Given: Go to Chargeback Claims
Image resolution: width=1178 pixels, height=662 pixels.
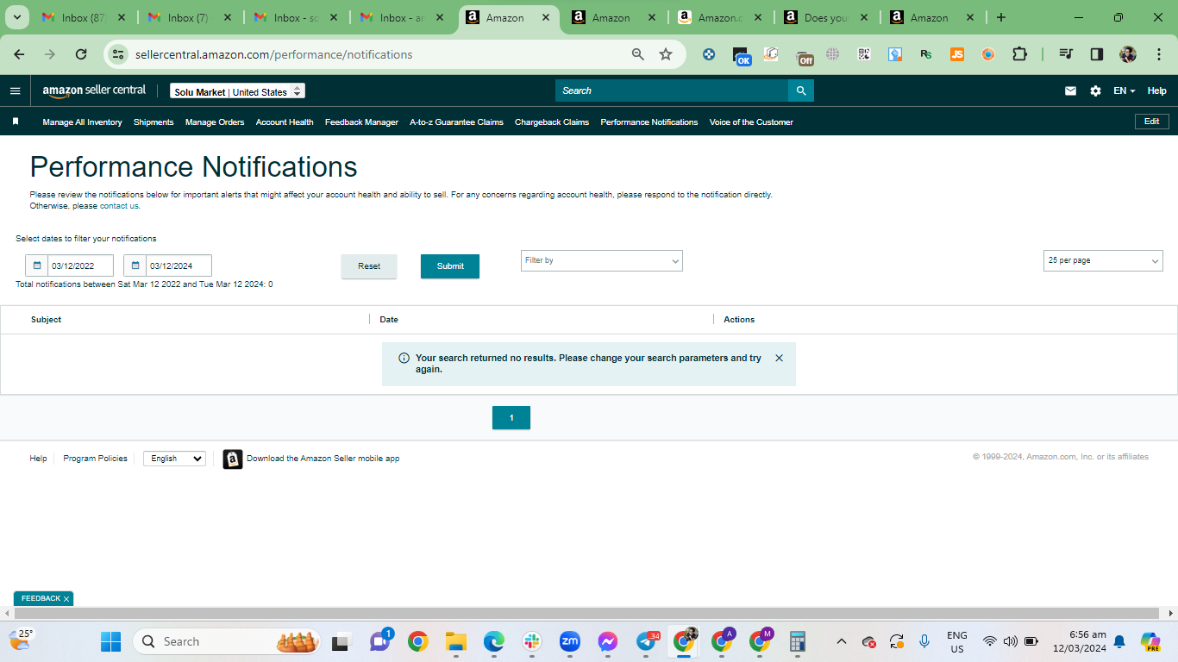Looking at the screenshot, I should 552,122.
